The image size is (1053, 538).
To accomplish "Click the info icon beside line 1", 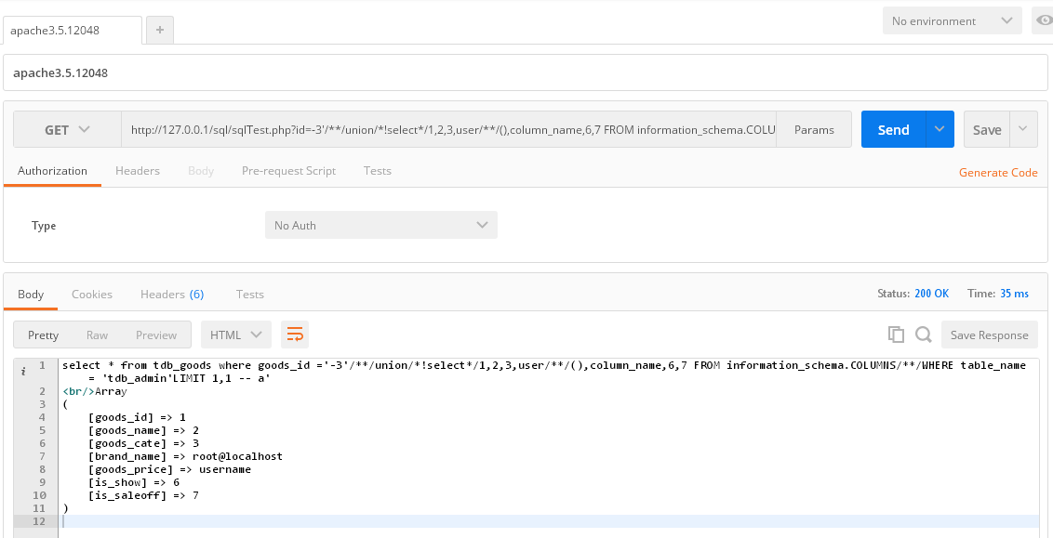I will coord(23,371).
